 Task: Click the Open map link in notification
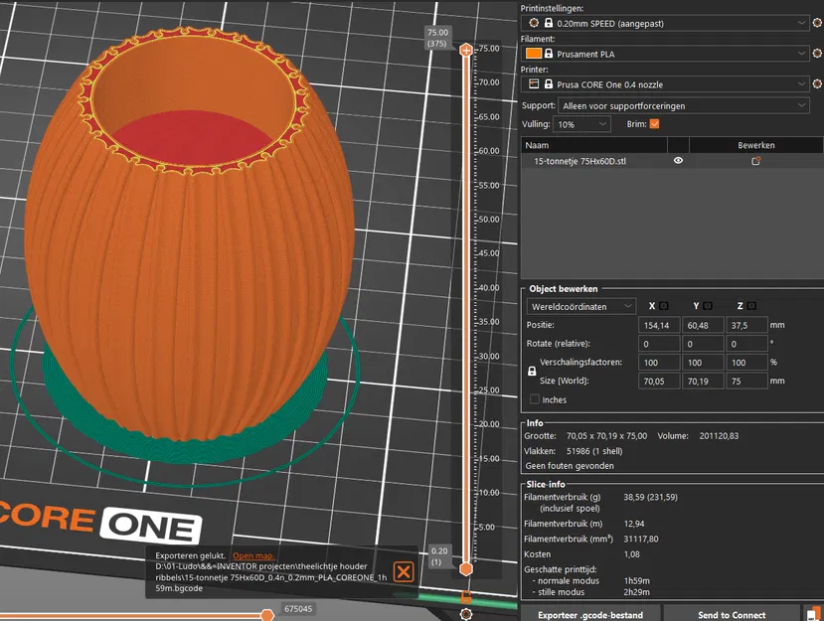click(253, 555)
